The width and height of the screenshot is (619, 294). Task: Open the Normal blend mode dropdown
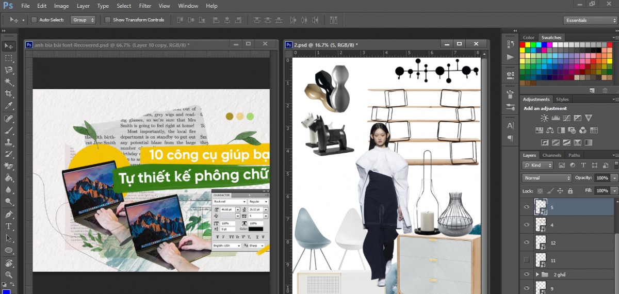(546, 178)
